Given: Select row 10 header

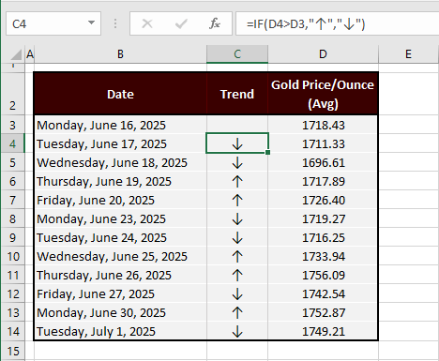Looking at the screenshot, I should 12,256.
